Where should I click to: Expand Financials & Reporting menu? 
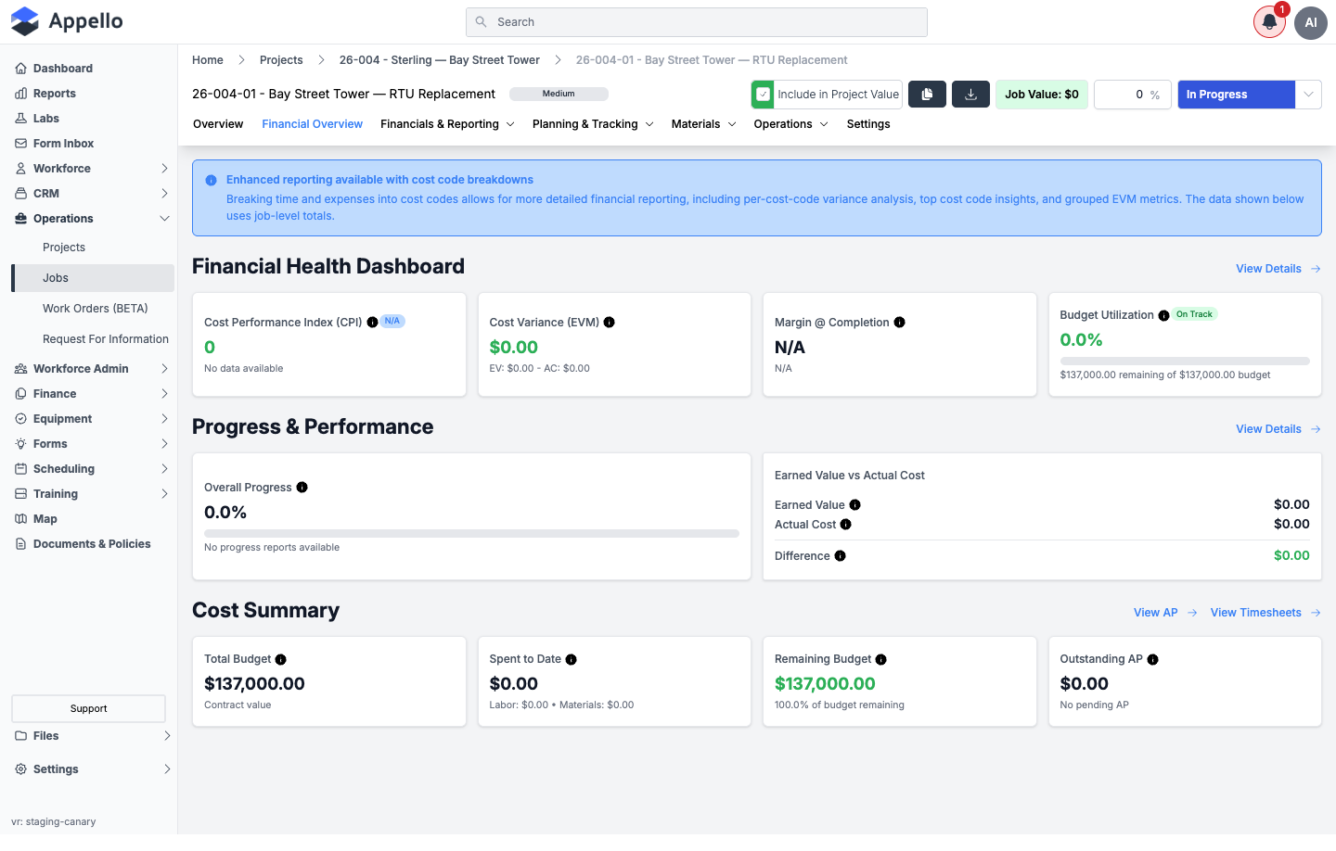[x=447, y=124]
